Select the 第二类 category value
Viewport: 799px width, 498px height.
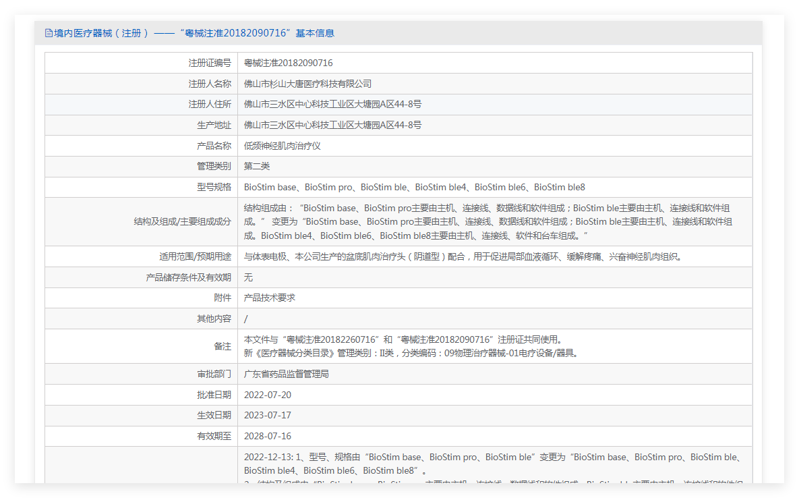[256, 166]
